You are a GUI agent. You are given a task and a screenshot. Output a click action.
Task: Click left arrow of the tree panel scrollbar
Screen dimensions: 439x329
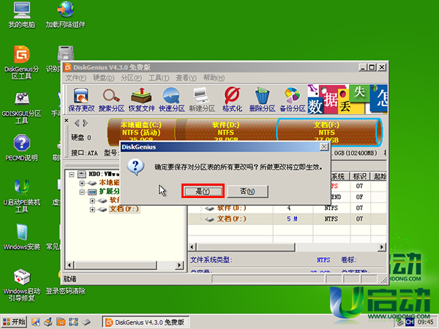tap(70, 265)
